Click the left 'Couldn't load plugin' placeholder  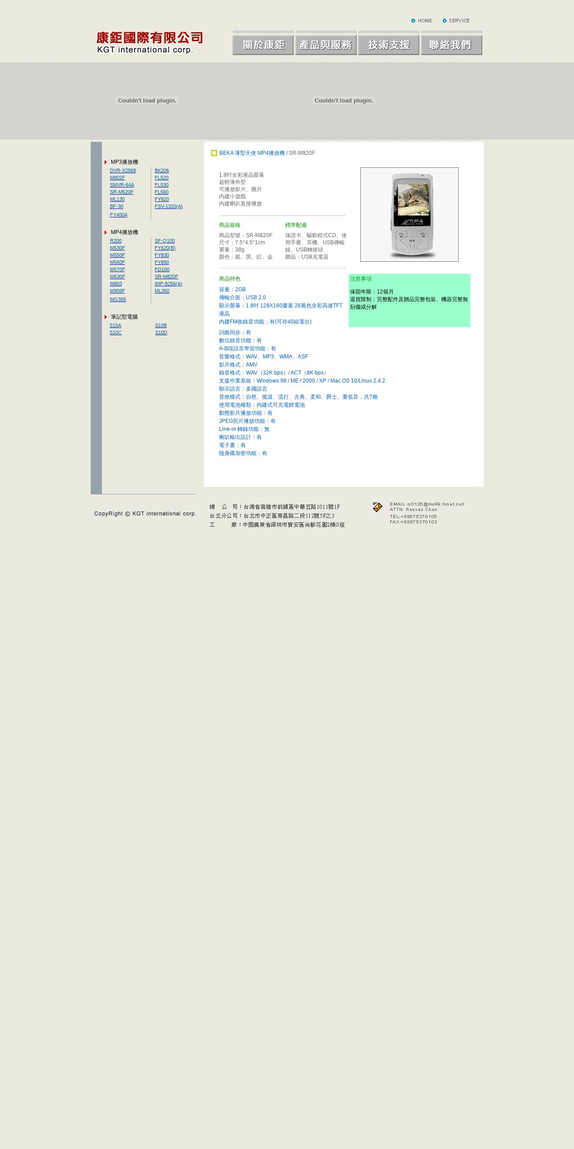pyautogui.click(x=147, y=100)
